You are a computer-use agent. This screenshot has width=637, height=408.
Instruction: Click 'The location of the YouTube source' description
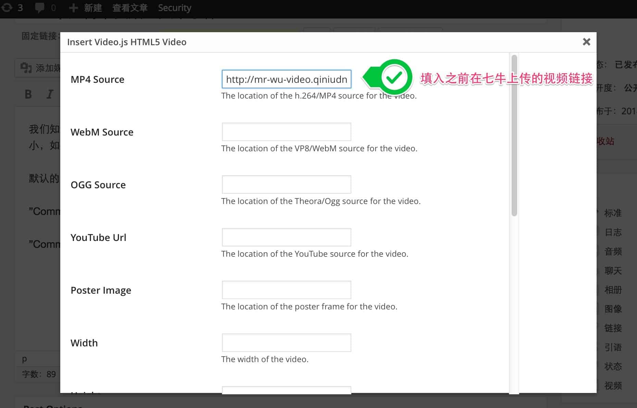315,254
